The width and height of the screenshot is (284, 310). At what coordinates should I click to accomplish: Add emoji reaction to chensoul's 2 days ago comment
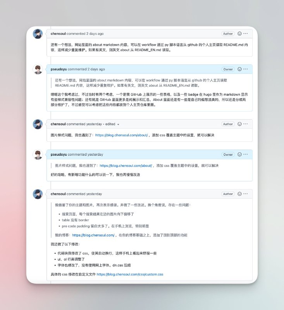(239, 34)
